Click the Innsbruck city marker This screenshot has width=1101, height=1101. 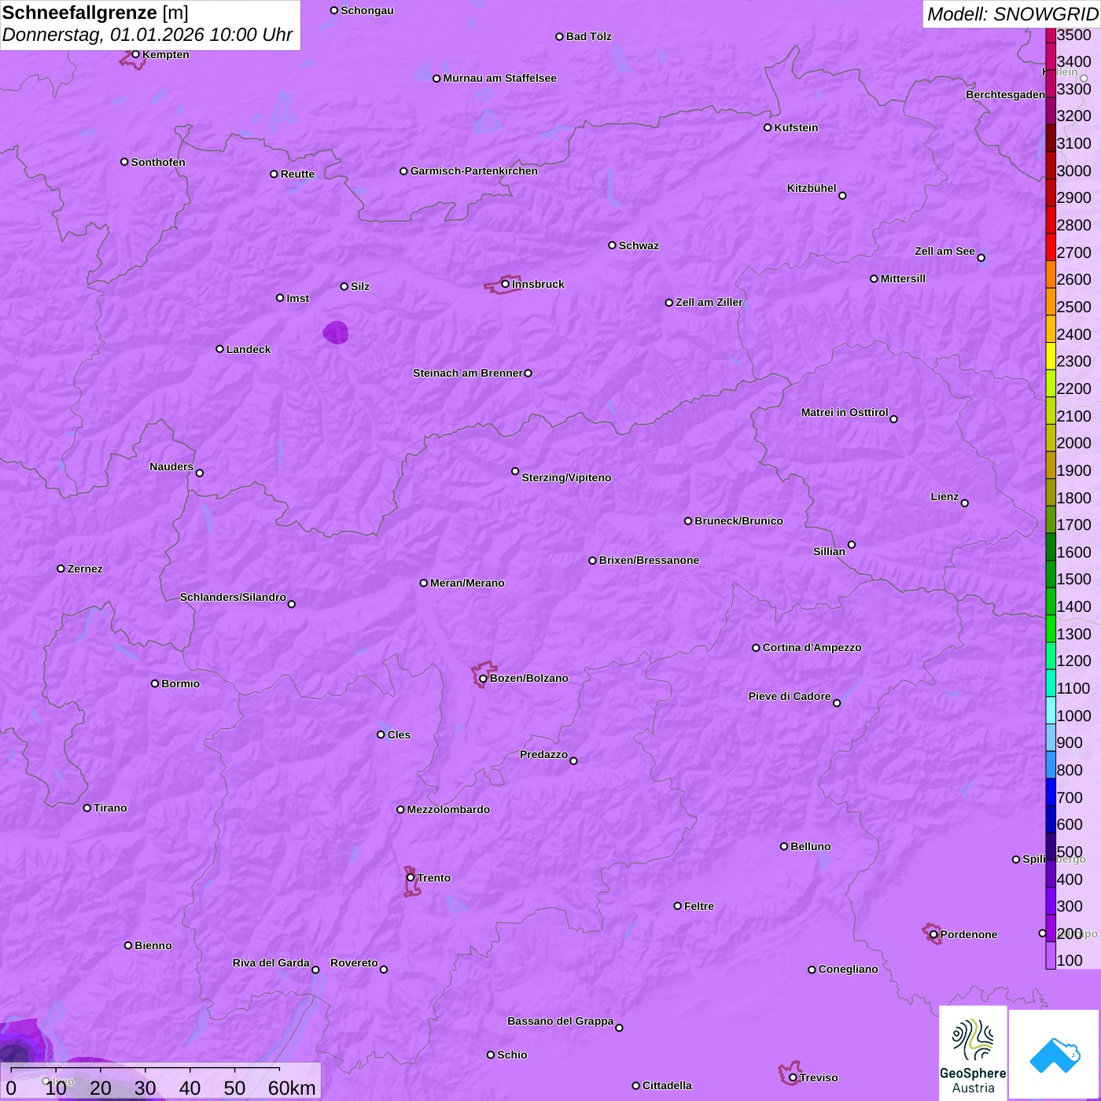[505, 284]
